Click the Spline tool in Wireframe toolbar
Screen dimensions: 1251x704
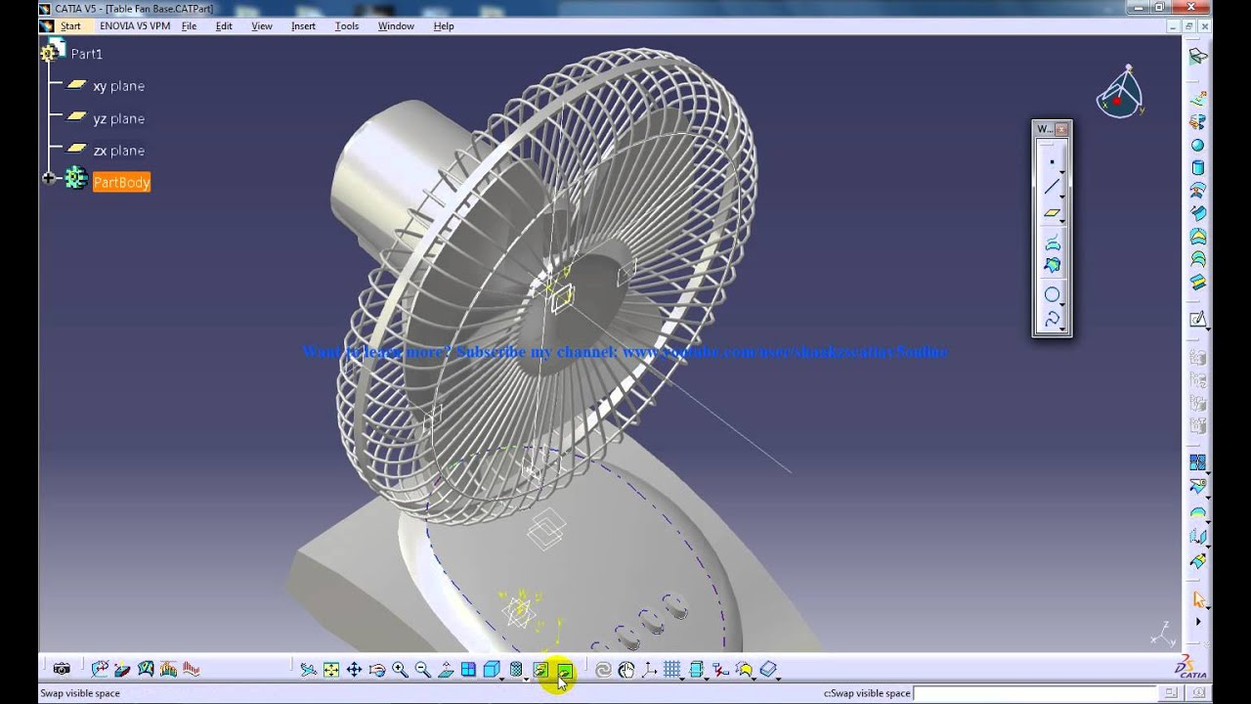(x=1052, y=319)
